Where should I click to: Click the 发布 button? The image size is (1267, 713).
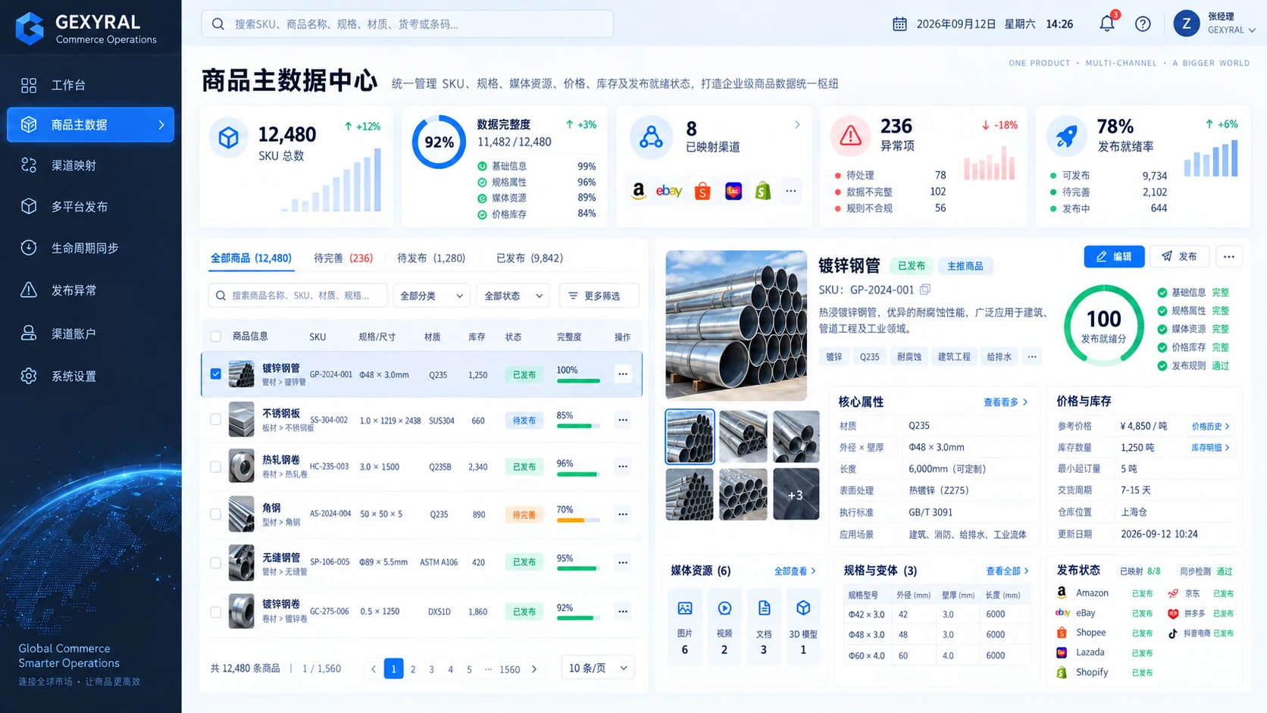[x=1180, y=257]
